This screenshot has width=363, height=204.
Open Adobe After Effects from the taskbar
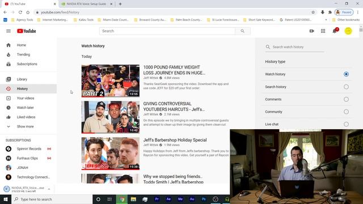coord(168,199)
